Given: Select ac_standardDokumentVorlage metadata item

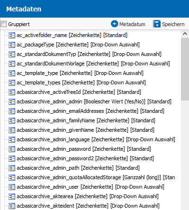Looking at the screenshot, I should point(93,64).
